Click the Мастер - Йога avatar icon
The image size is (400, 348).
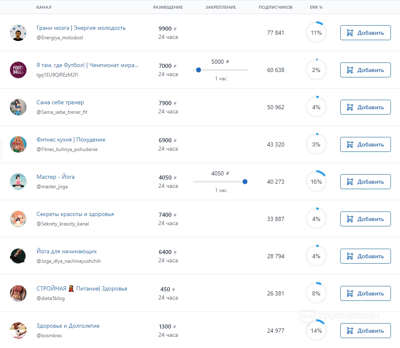(18, 182)
